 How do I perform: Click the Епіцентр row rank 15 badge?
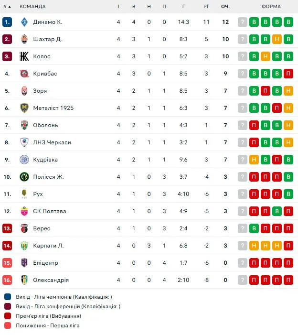pyautogui.click(x=7, y=263)
